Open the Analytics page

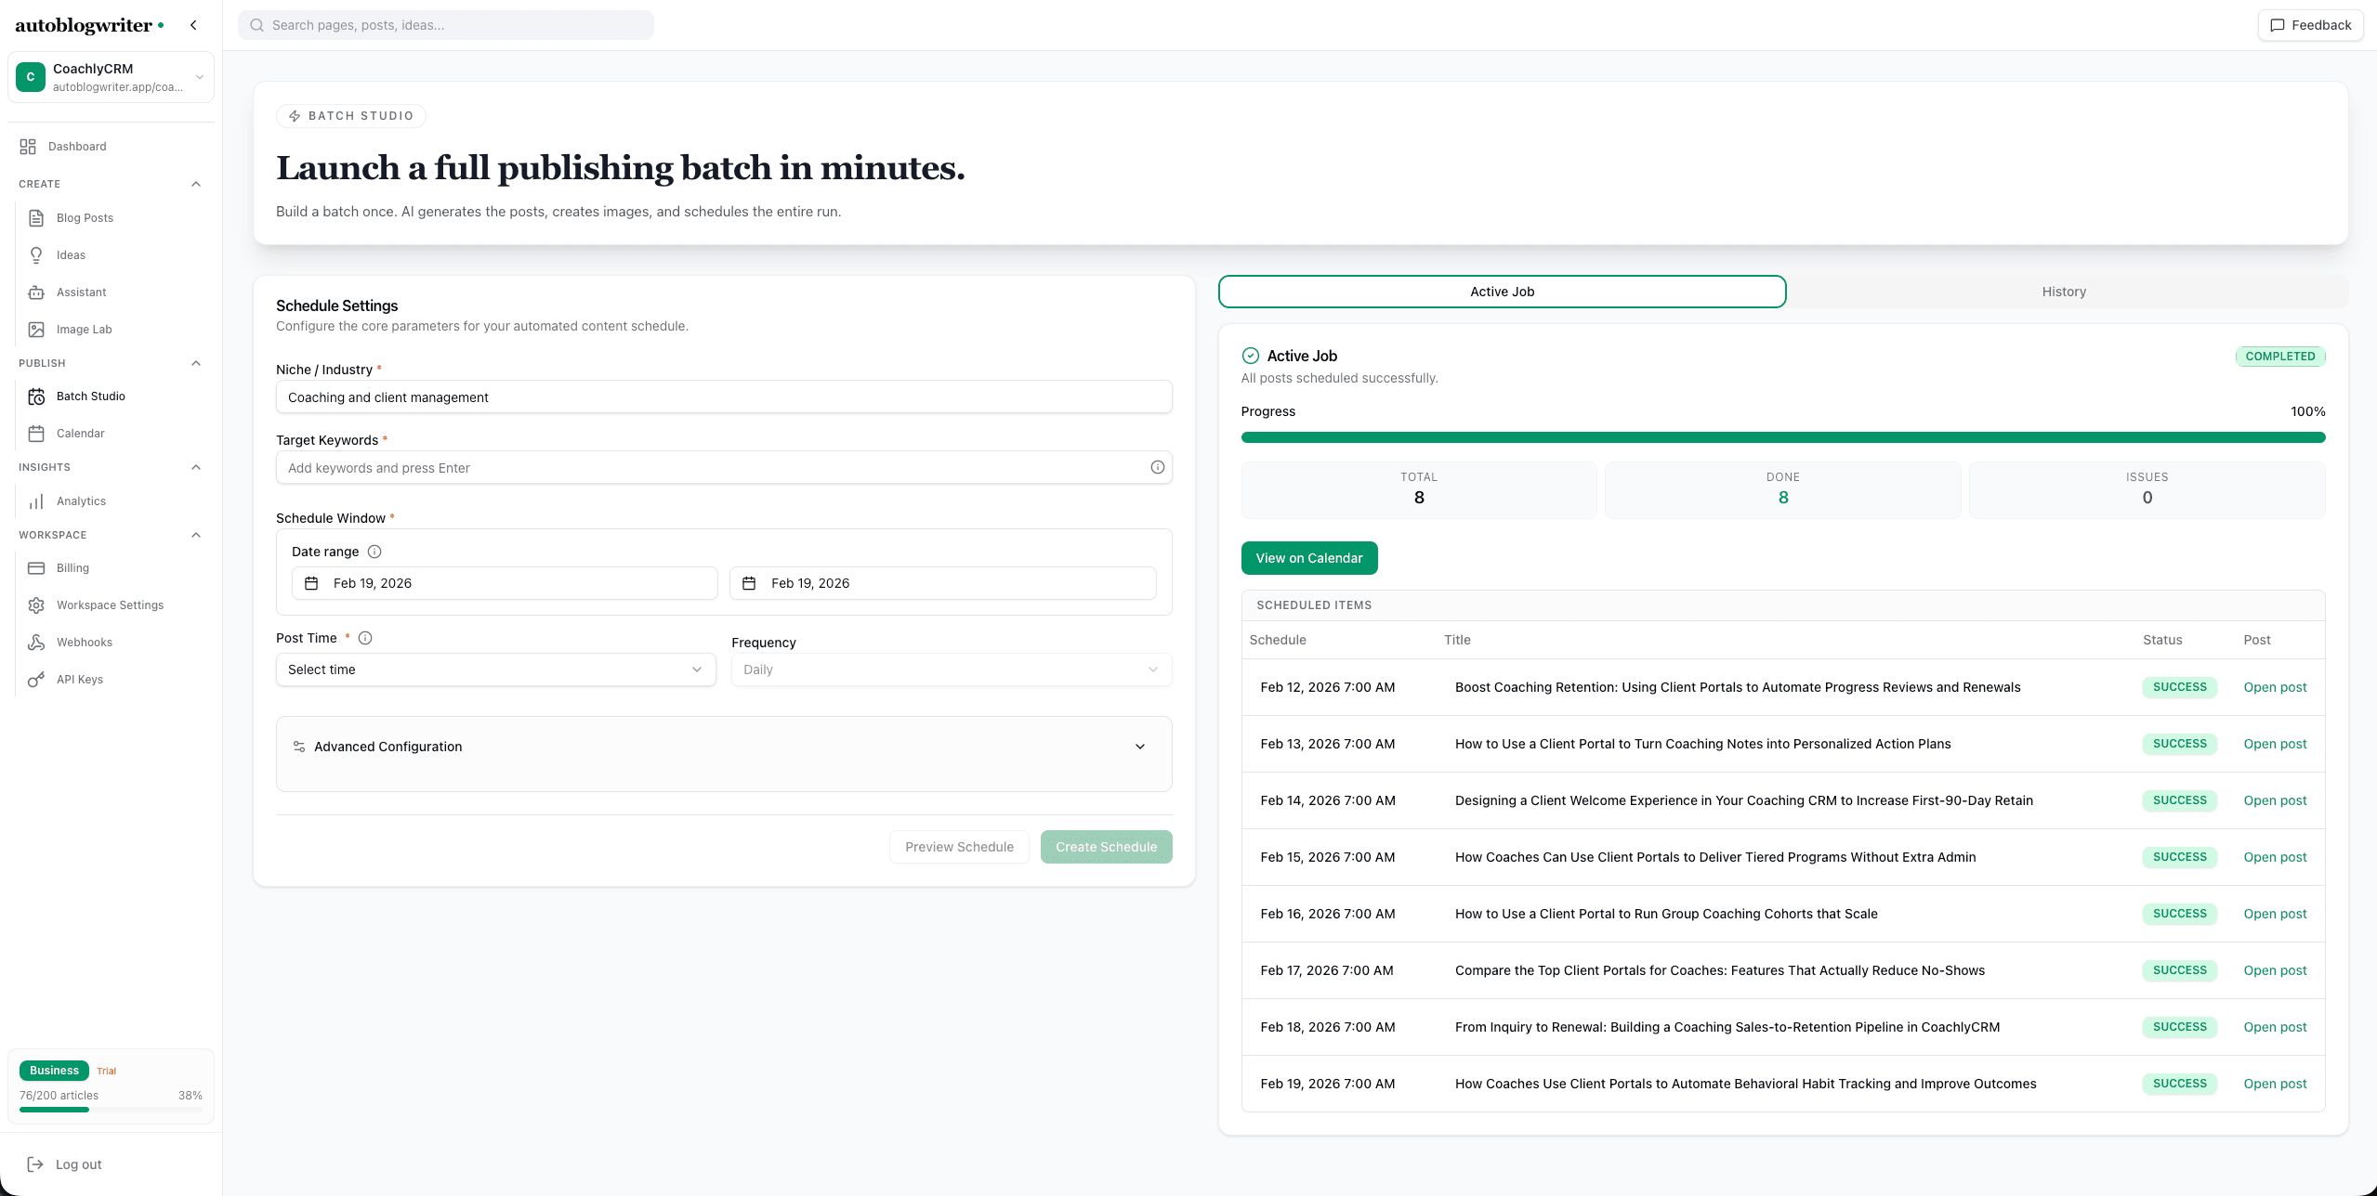click(81, 501)
